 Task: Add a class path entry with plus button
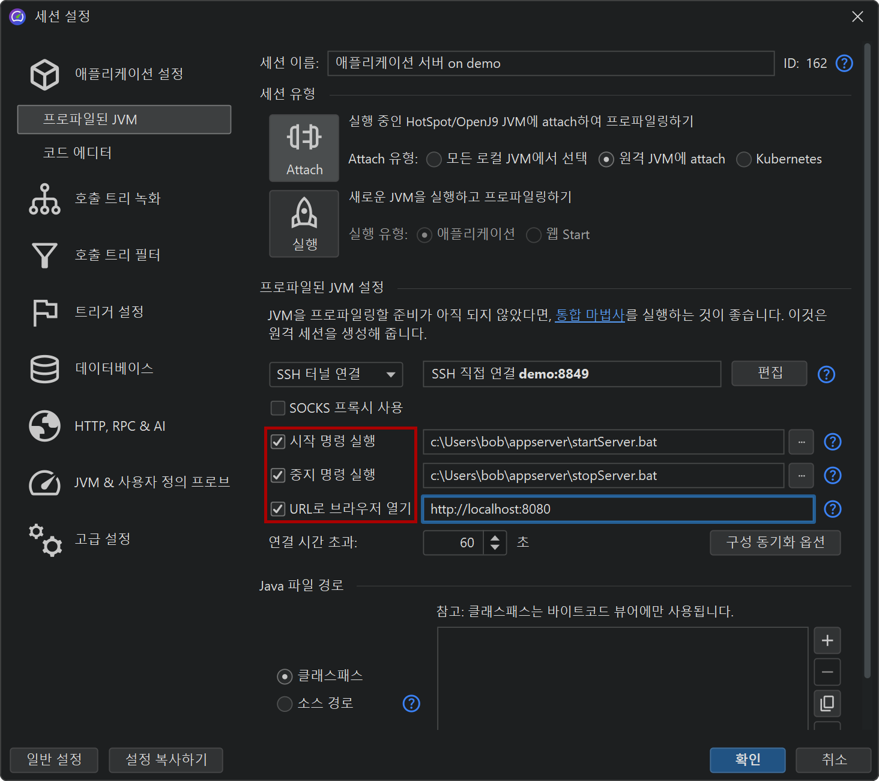coord(827,640)
